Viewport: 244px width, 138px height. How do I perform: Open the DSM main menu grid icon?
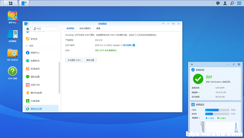11,3
